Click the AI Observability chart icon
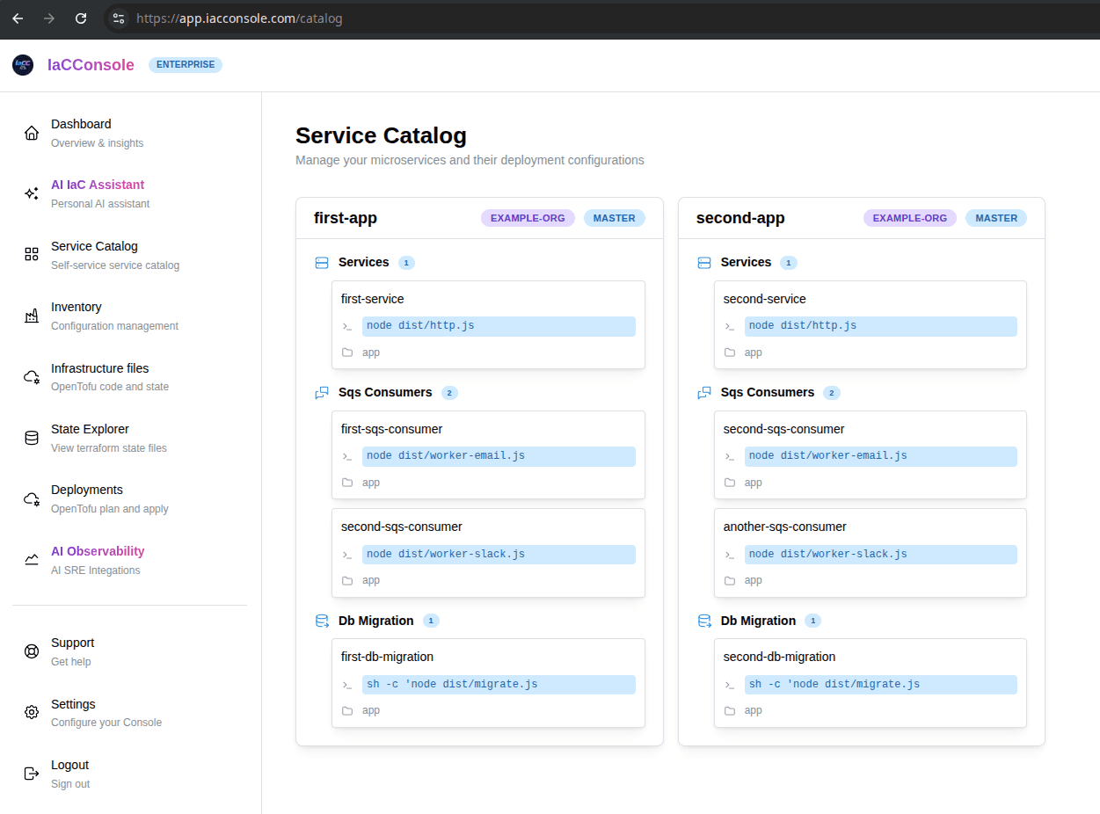This screenshot has width=1100, height=814. click(32, 560)
